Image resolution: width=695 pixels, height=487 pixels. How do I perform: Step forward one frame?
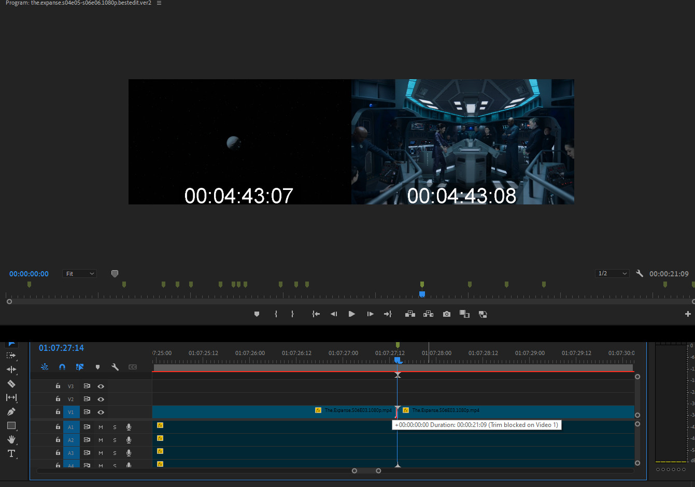370,314
